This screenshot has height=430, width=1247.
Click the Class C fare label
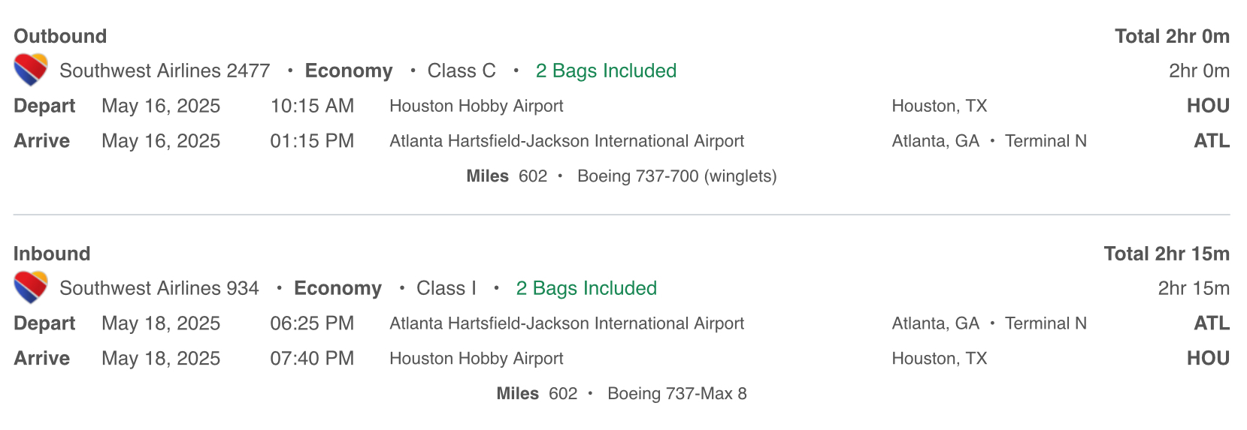click(462, 71)
